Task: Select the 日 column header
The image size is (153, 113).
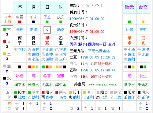Action: [47, 7]
